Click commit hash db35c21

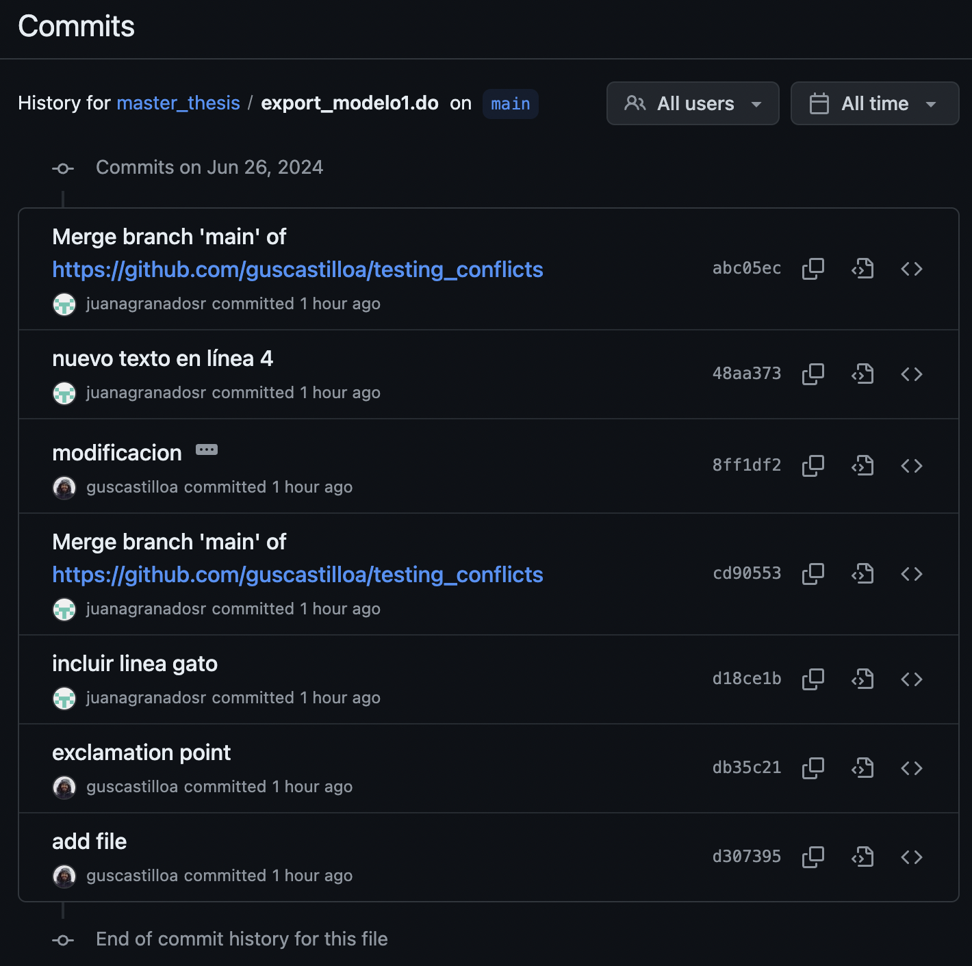[746, 768]
